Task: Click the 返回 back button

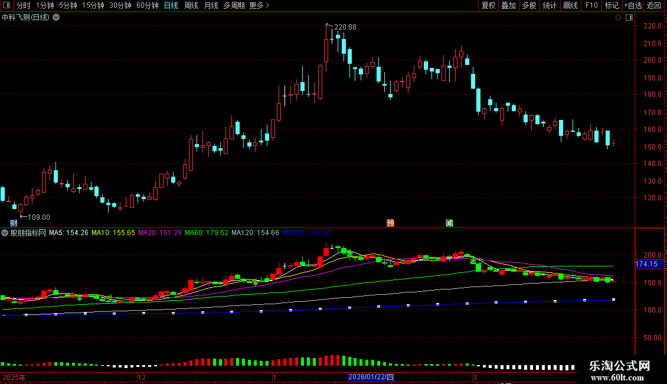Action: pos(654,5)
